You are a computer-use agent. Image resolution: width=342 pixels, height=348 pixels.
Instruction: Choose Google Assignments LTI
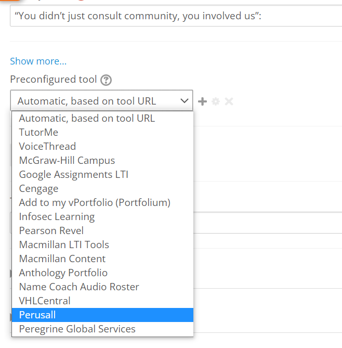(102, 174)
